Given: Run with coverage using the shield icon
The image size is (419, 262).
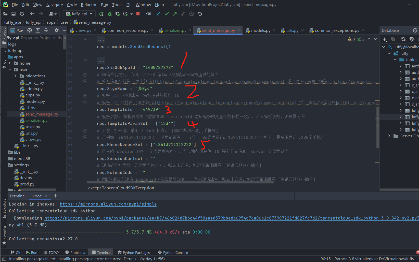Looking at the screenshot, I should (x=118, y=14).
